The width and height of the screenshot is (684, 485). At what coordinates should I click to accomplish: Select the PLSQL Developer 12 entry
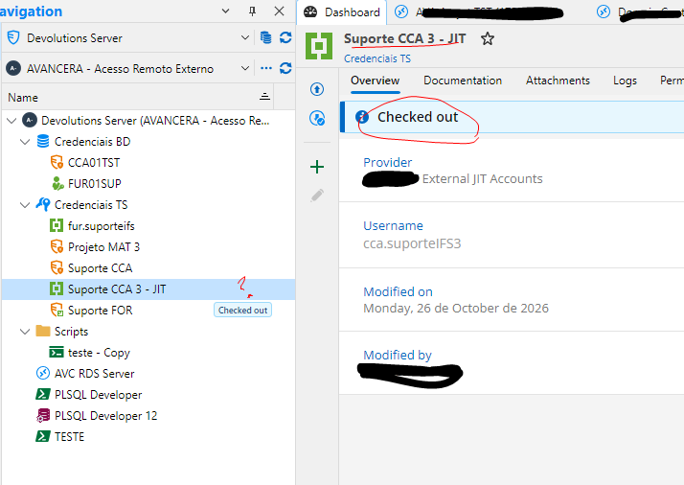106,416
